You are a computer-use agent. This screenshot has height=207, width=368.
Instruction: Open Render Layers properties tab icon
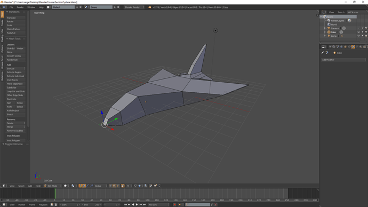pyautogui.click(x=334, y=47)
